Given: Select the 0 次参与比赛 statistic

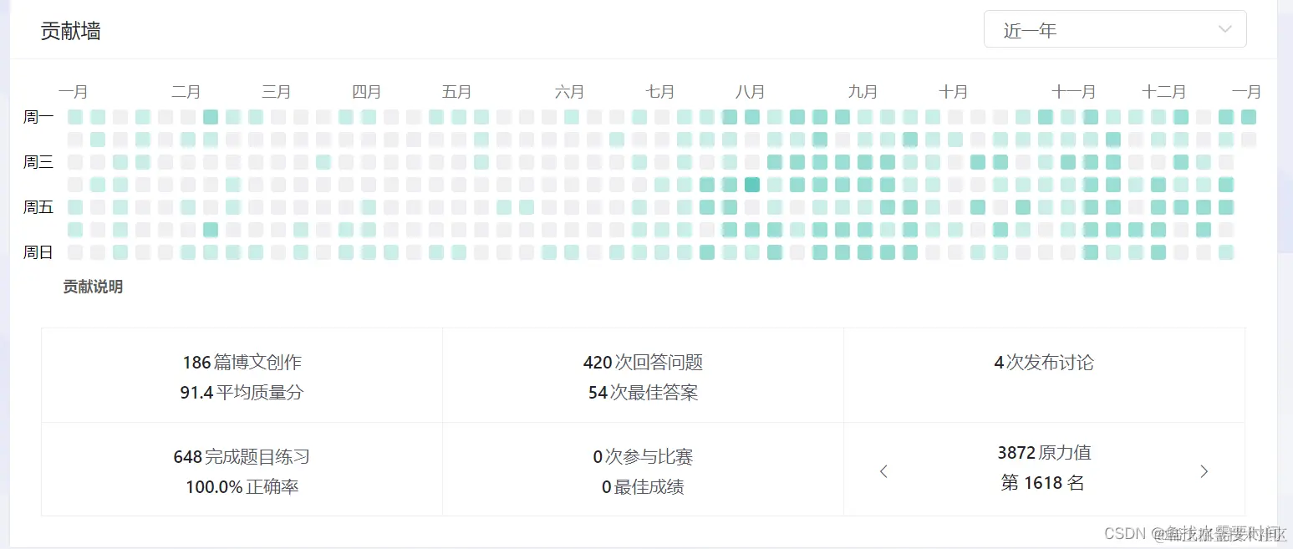Looking at the screenshot, I should pos(643,456).
